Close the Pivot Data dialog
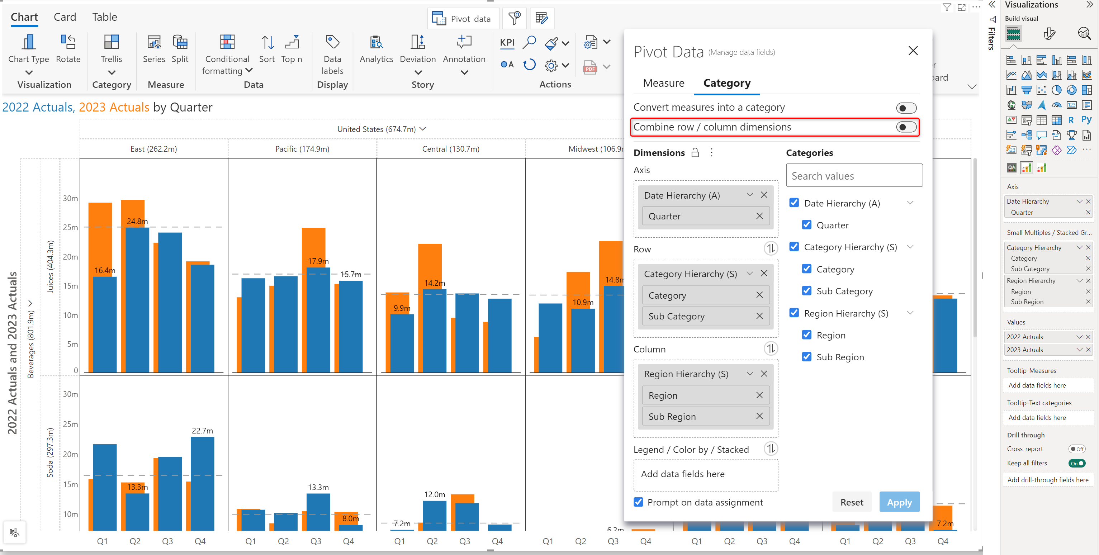 (x=913, y=51)
